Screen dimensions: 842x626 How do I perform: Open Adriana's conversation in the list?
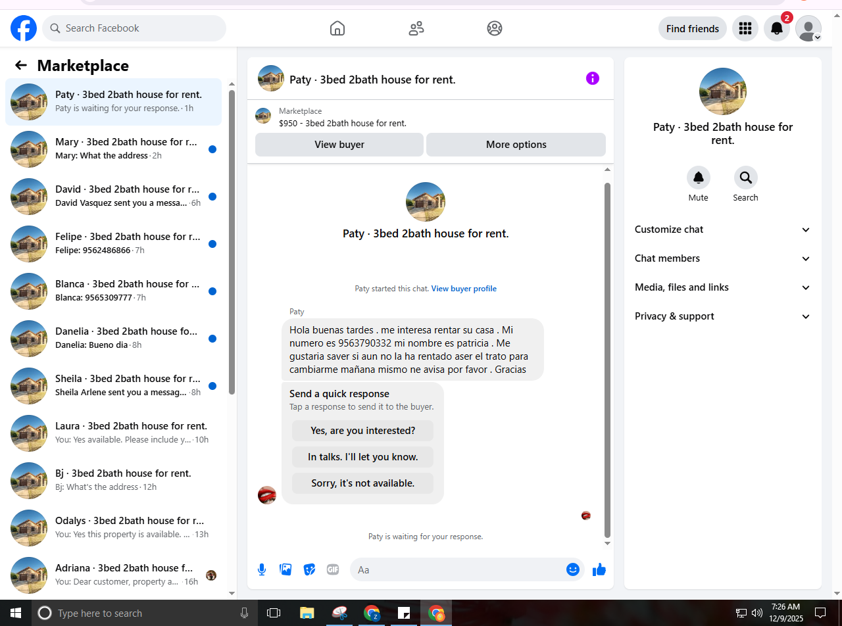pos(113,575)
